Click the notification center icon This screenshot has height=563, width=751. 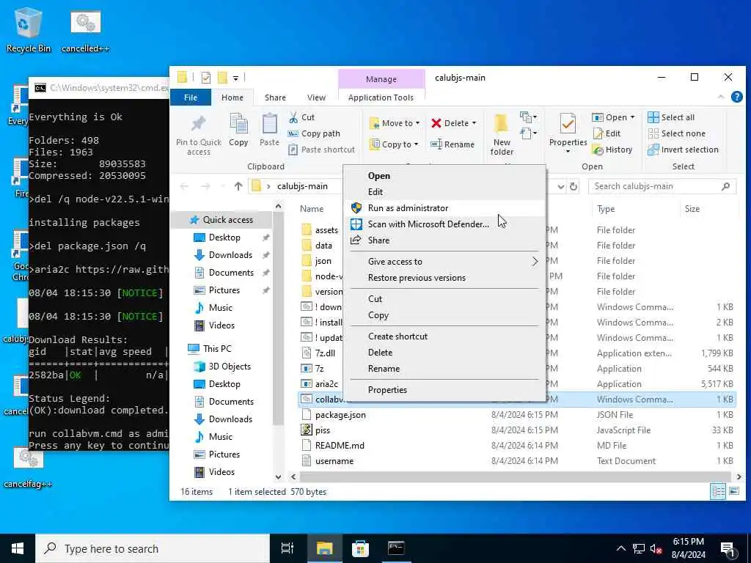pyautogui.click(x=727, y=548)
